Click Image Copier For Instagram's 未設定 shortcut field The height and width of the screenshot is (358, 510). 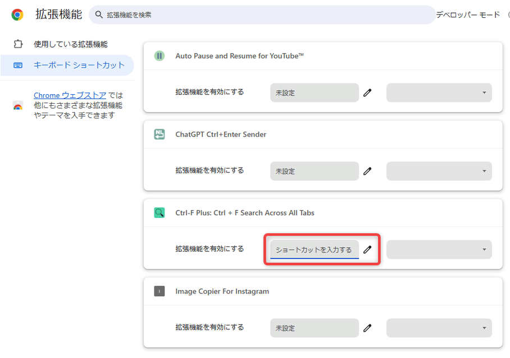point(315,328)
